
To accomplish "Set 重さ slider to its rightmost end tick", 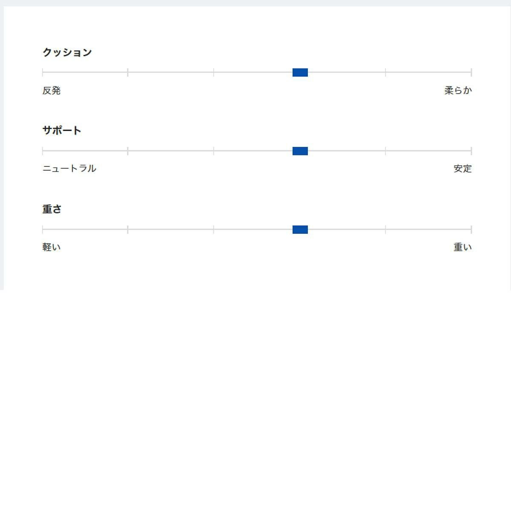I will coord(471,230).
